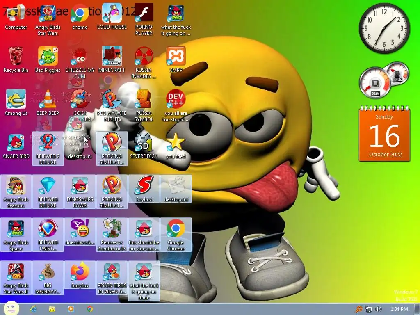
Task: Click the 1:34 PM taskbar clock
Action: [399, 309]
